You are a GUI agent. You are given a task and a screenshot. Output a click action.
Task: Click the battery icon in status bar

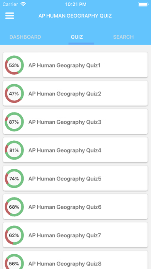tap(143, 4)
